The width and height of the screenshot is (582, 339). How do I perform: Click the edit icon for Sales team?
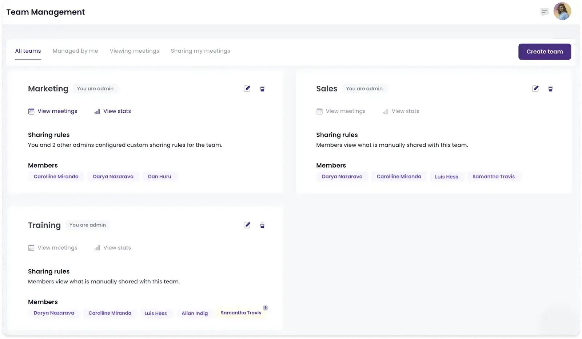[x=535, y=89]
